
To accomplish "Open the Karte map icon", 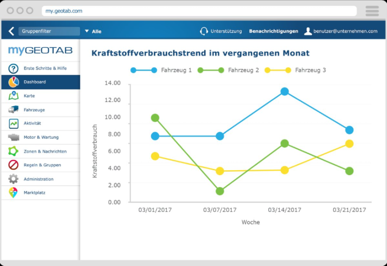I will point(14,96).
